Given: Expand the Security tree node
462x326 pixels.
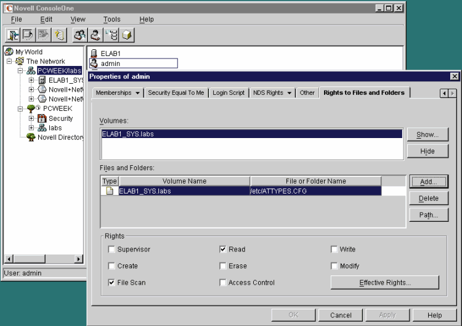Looking at the screenshot, I should pos(31,118).
